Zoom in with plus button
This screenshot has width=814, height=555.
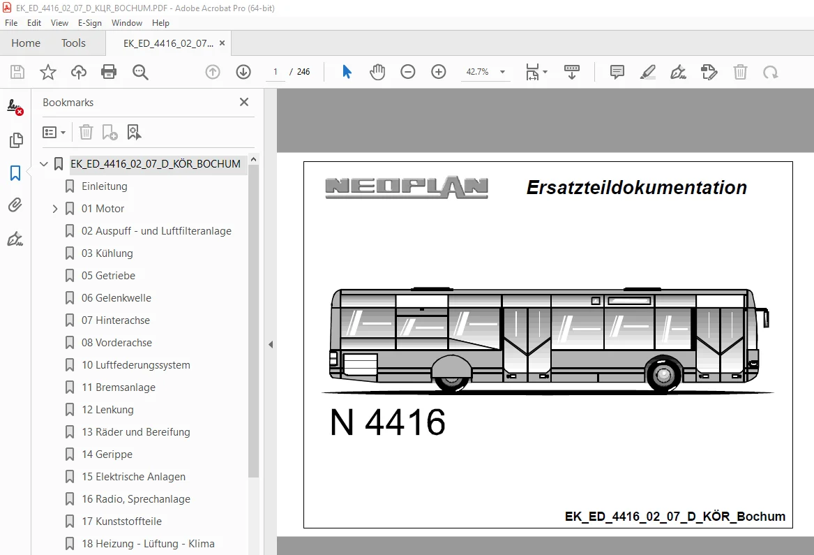[439, 72]
